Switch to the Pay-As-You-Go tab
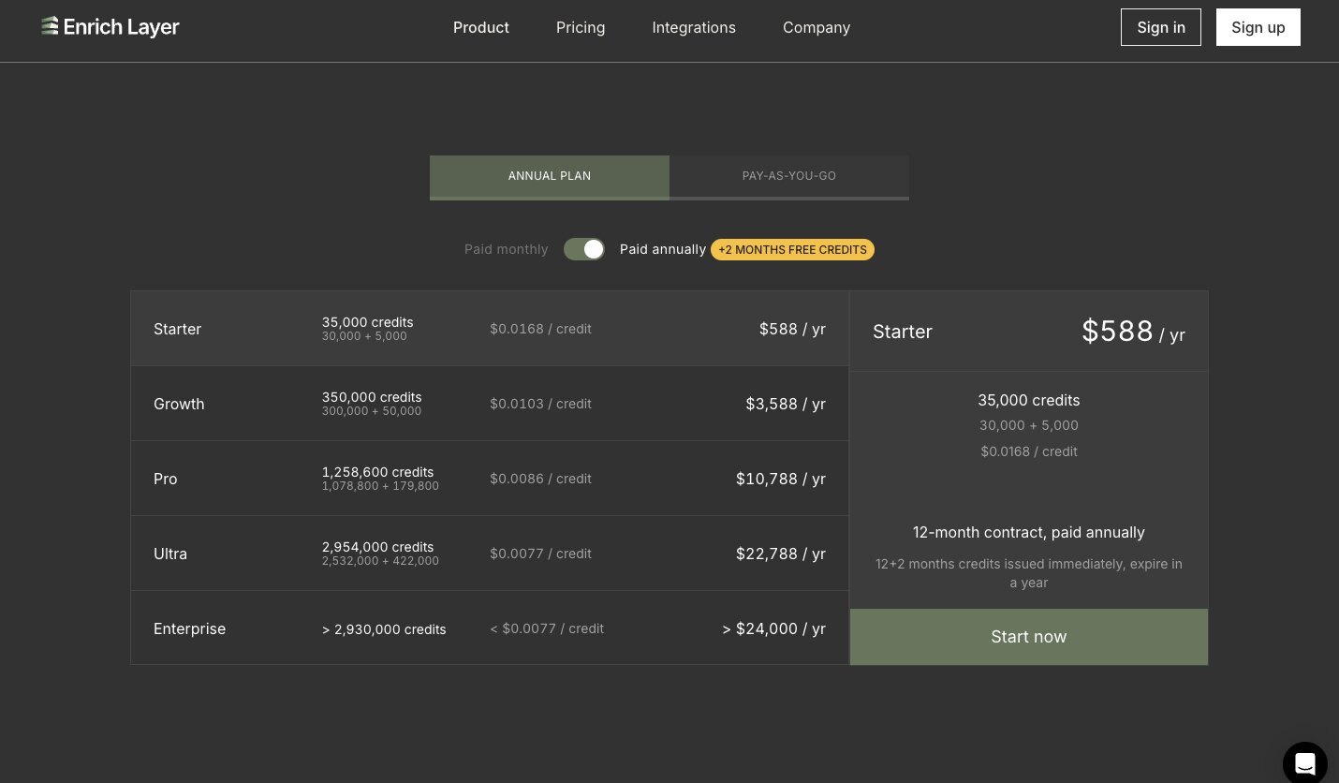Screen dimensions: 1339x783 (x=789, y=177)
